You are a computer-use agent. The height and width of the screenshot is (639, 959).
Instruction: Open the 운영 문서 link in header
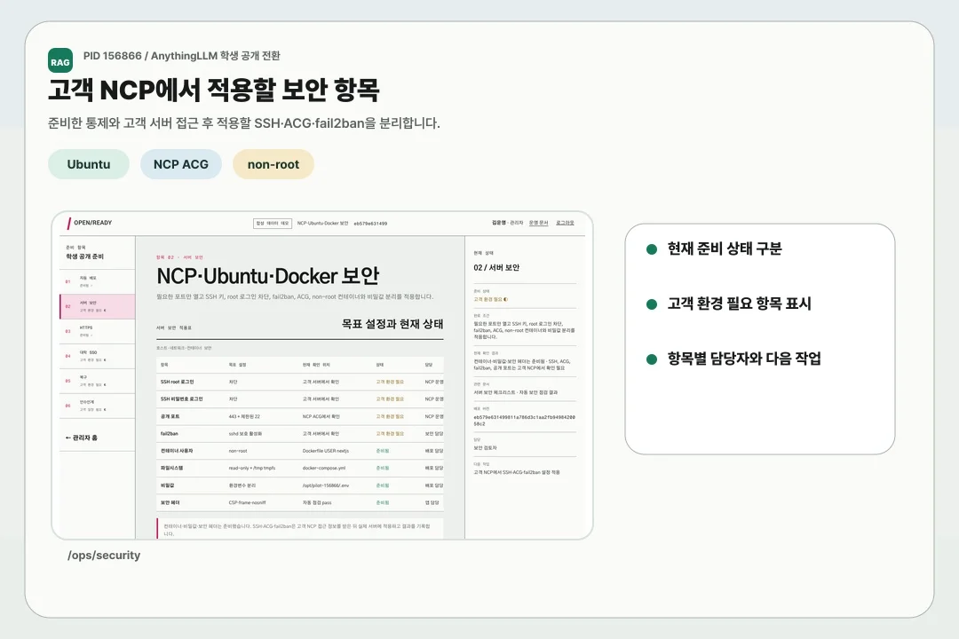[x=539, y=223]
